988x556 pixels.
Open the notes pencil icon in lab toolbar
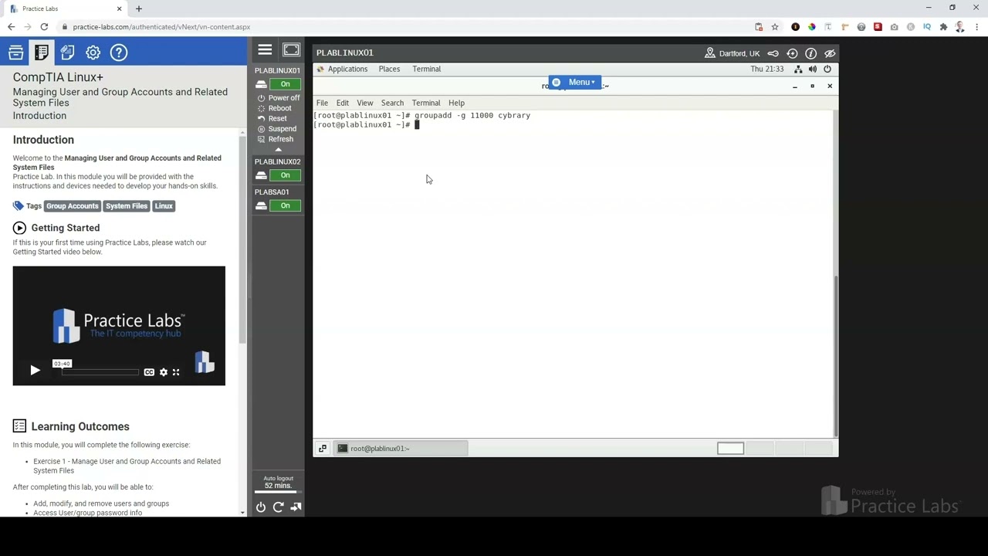[67, 53]
